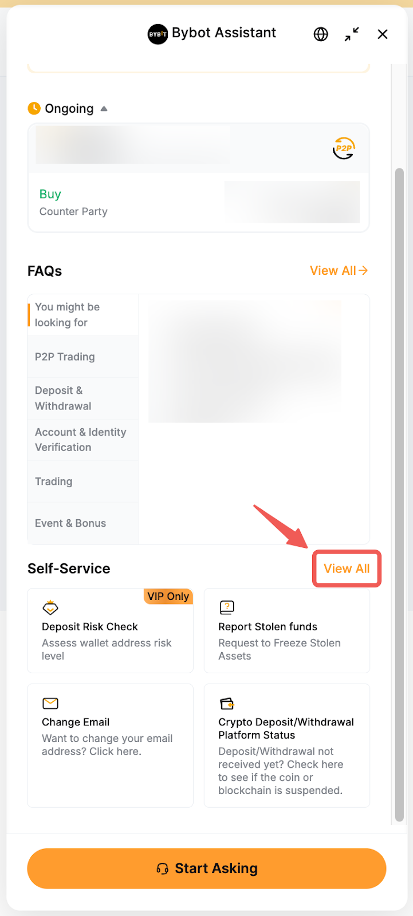Click the Deposit Risk Check diamond icon
The image size is (413, 916).
pos(50,607)
